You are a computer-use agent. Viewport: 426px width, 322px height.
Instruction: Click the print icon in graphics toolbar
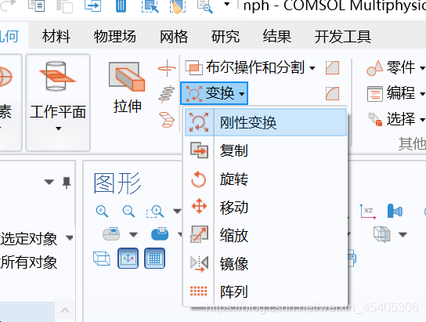[352, 258]
